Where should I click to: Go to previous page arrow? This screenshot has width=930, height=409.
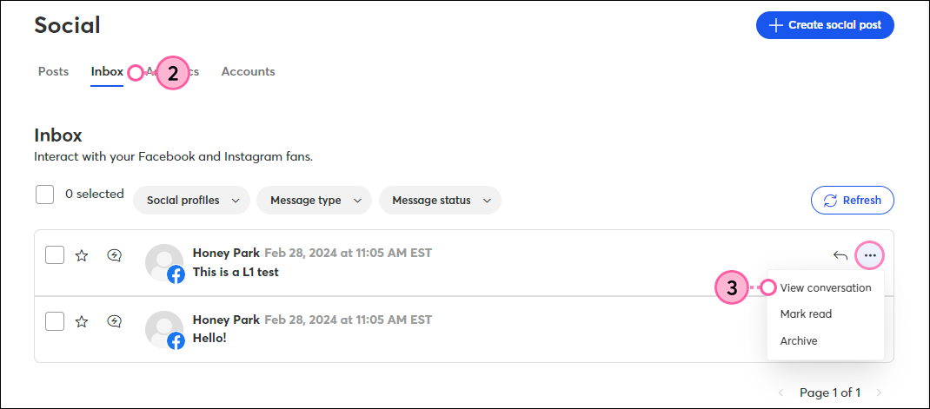tap(781, 393)
